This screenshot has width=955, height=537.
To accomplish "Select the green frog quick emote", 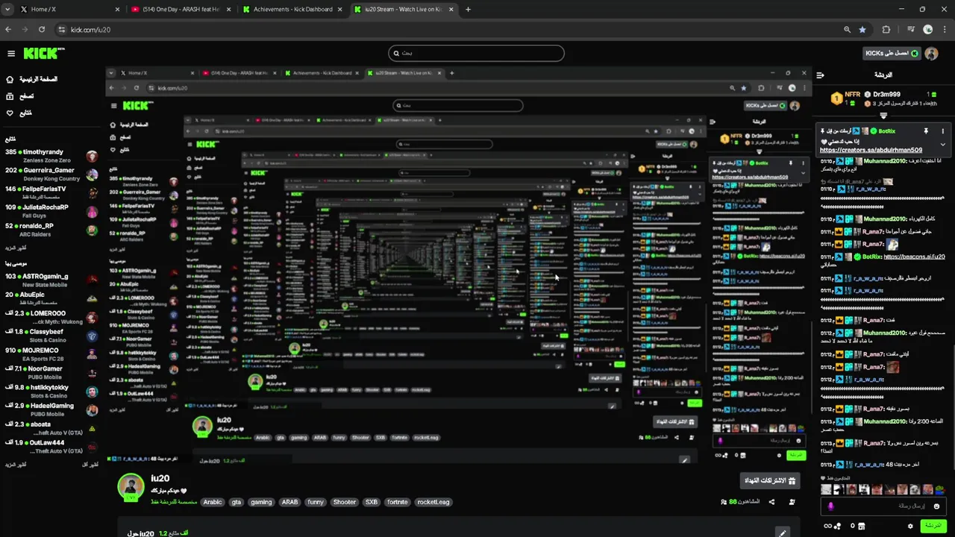I will click(x=939, y=490).
